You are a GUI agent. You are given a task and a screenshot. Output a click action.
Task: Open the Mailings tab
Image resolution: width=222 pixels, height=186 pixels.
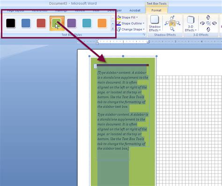[61, 10]
